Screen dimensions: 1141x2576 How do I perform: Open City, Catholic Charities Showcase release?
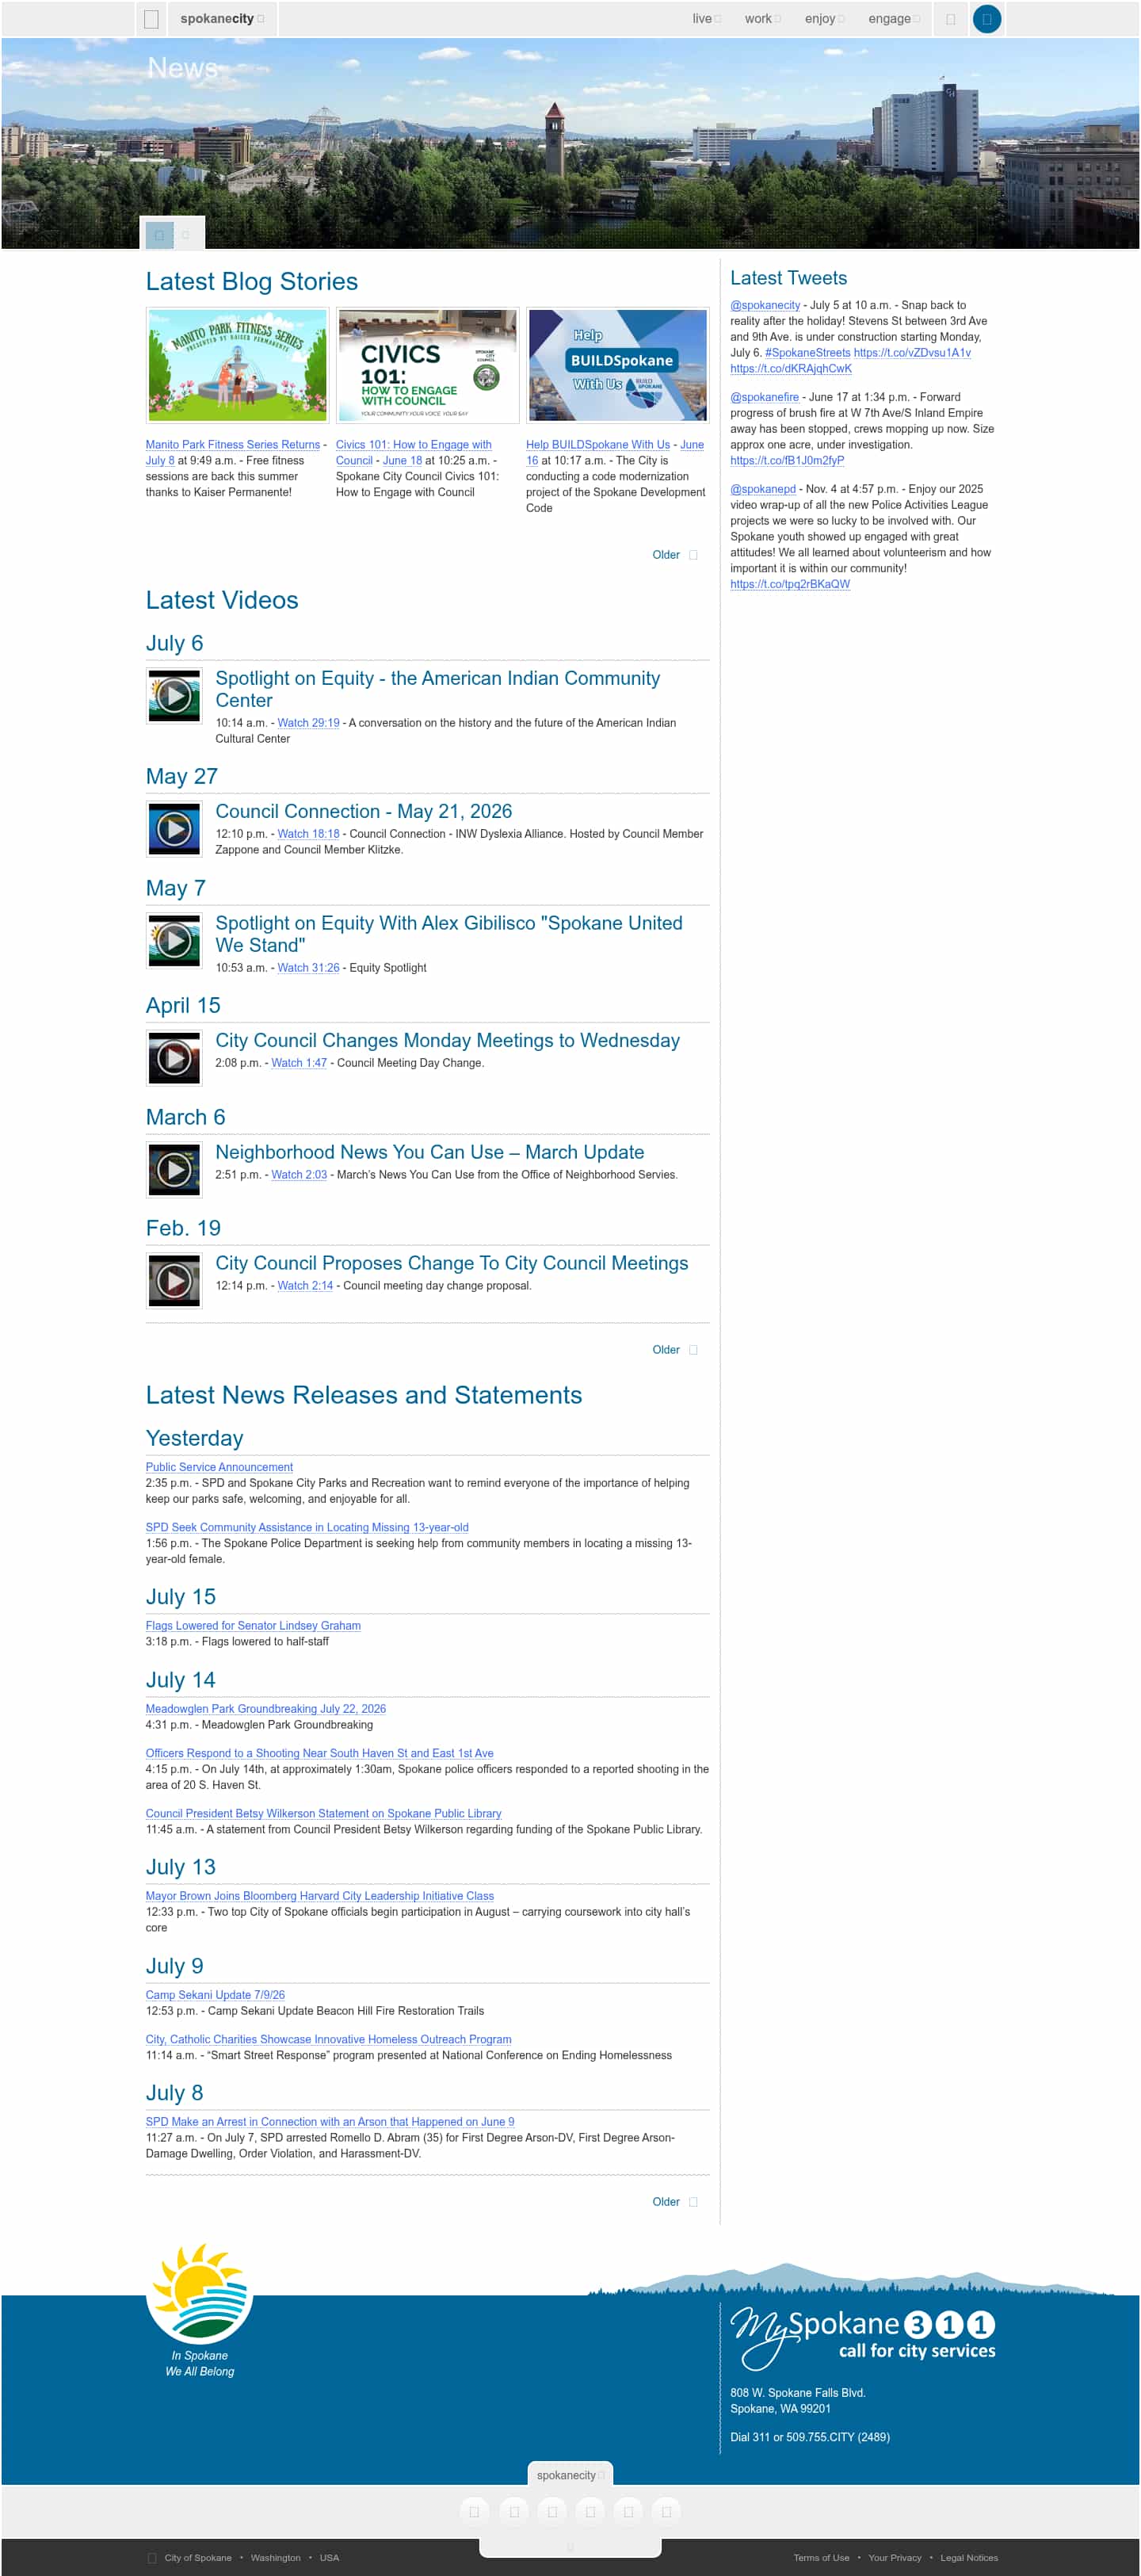coord(329,2039)
